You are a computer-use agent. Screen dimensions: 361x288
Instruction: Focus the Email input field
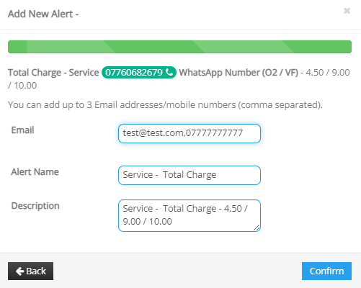pyautogui.click(x=190, y=133)
